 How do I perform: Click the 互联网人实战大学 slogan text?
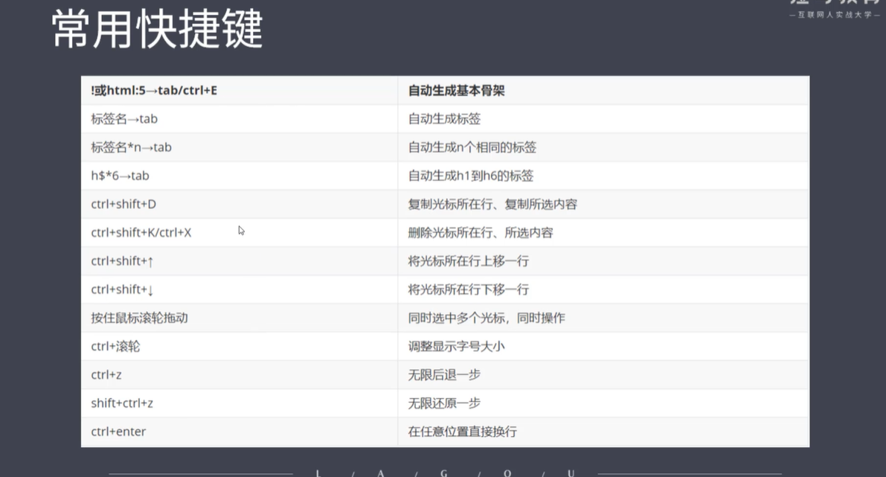(x=835, y=15)
